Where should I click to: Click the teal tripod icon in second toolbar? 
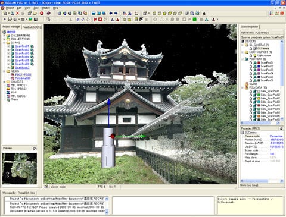pyautogui.click(x=207, y=20)
